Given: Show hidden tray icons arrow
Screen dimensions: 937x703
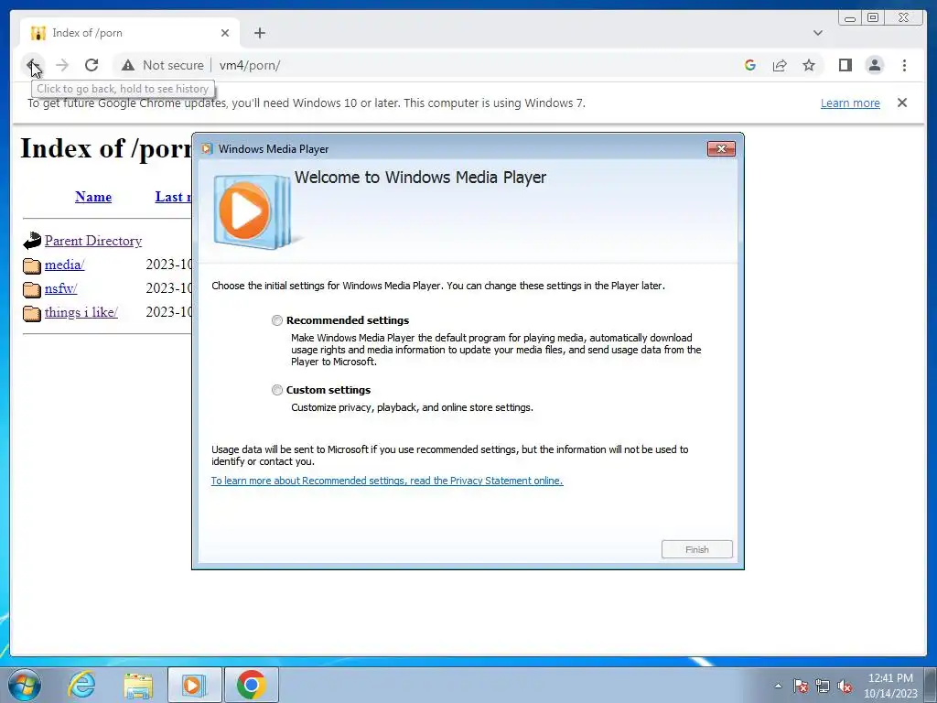Looking at the screenshot, I should 778,686.
